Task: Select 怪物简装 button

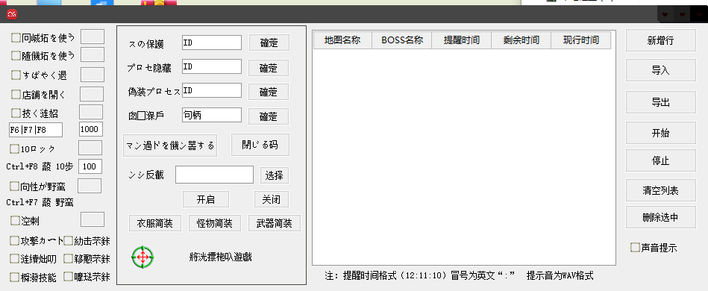Action: point(214,223)
